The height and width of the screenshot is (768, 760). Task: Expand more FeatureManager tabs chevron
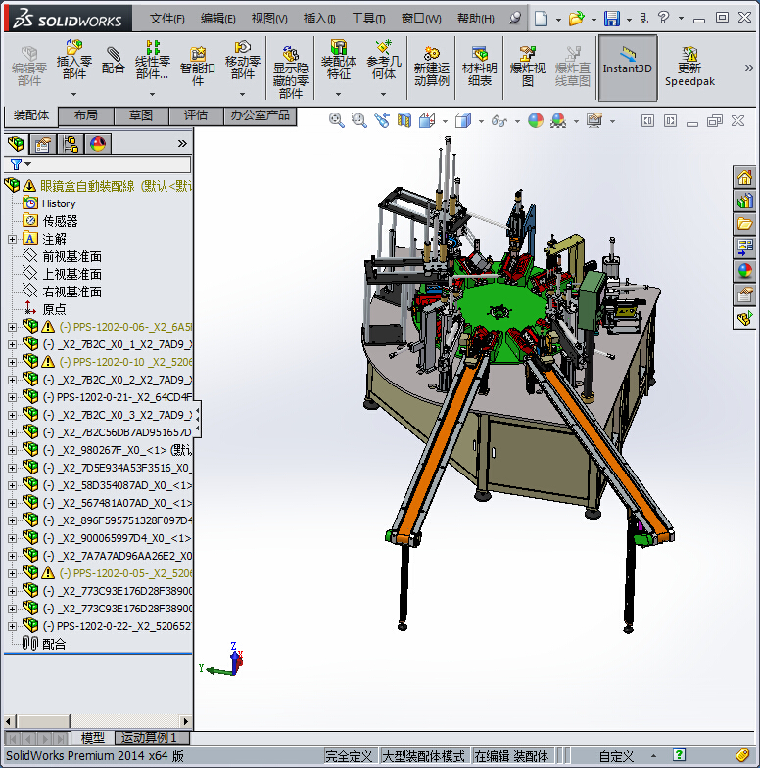[182, 144]
